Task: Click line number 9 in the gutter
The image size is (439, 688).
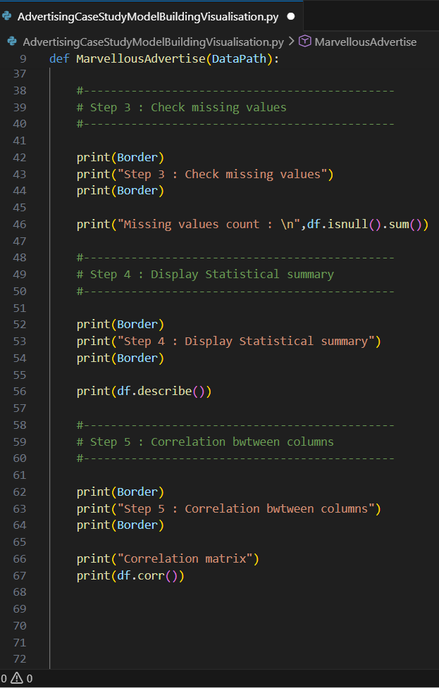Action: [x=23, y=58]
